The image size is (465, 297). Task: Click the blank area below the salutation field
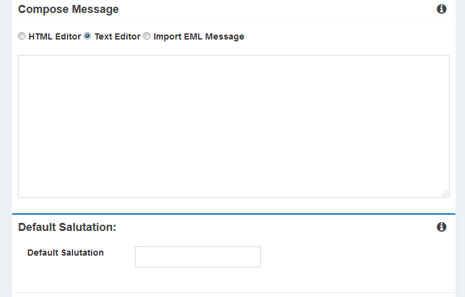233,280
